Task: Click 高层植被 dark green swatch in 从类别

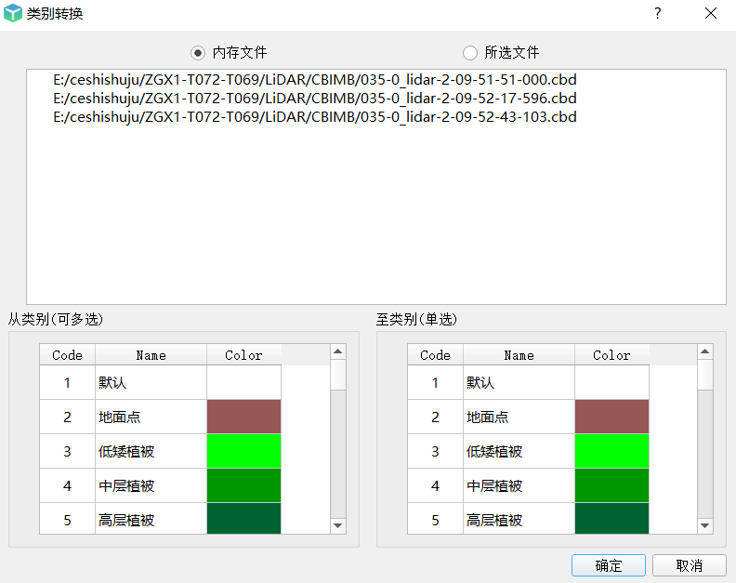Action: point(243,519)
